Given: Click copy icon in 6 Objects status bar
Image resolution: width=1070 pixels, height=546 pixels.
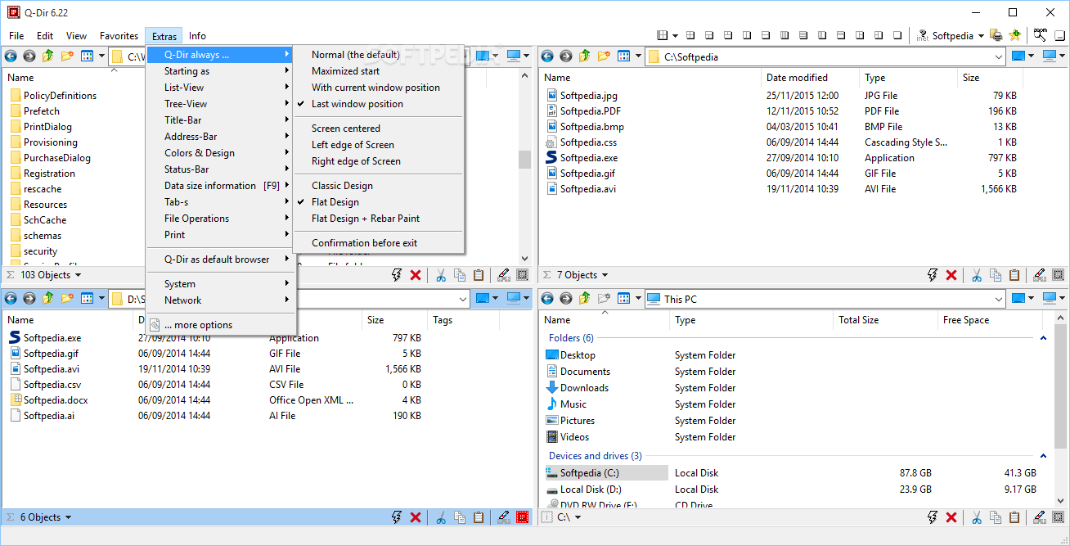Looking at the screenshot, I should coord(460,517).
